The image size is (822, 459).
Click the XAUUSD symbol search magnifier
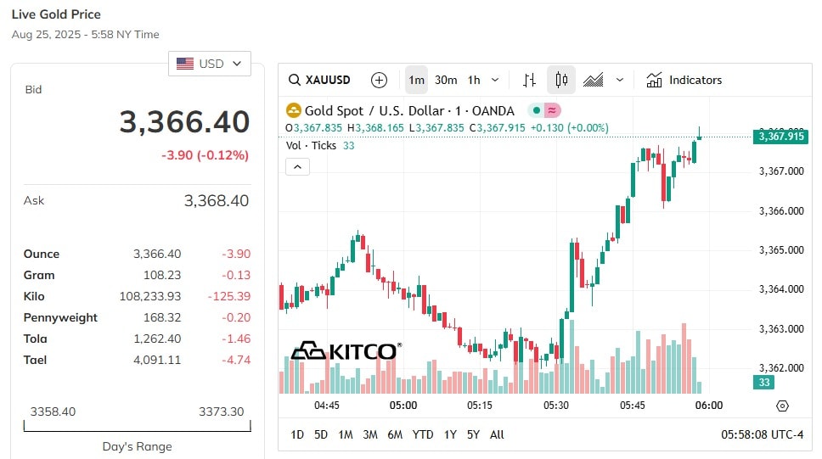pyautogui.click(x=295, y=80)
